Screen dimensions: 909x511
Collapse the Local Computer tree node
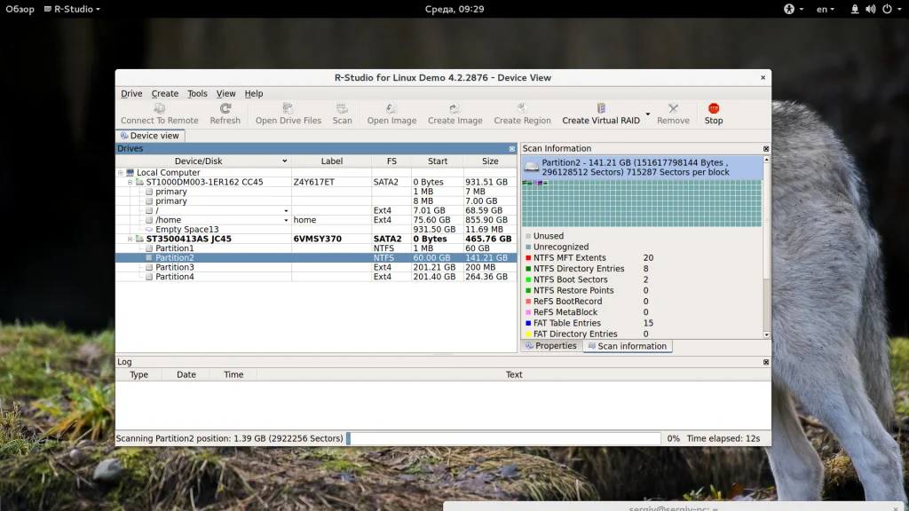[120, 173]
